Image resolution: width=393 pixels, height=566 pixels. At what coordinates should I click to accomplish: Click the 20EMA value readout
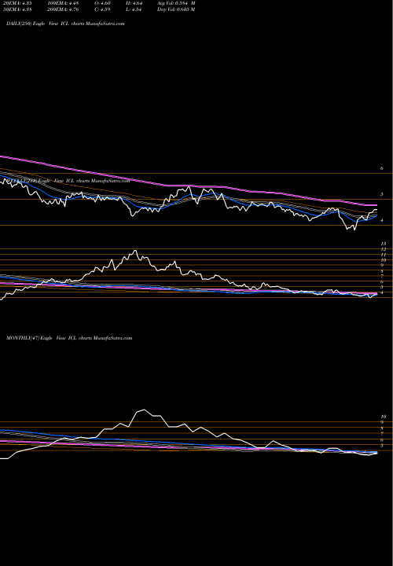tap(17, 3)
